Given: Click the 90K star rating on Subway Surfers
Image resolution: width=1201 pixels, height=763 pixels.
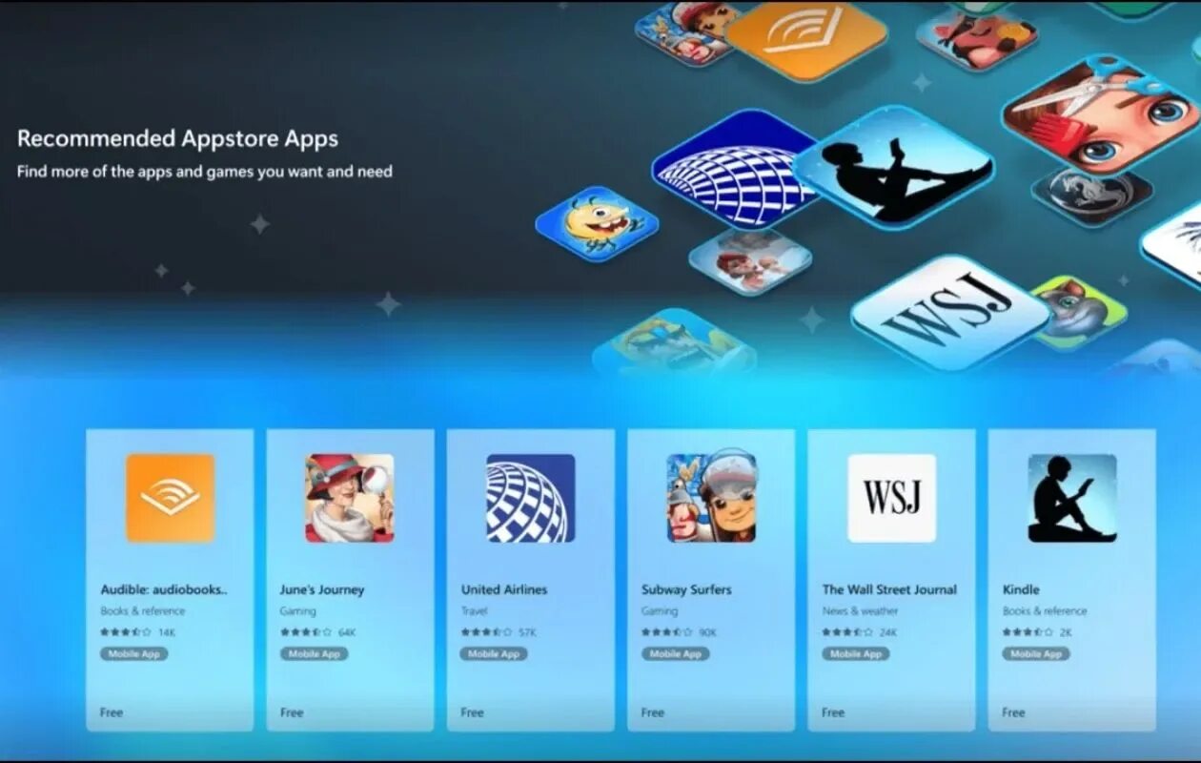Looking at the screenshot, I should 680,632.
